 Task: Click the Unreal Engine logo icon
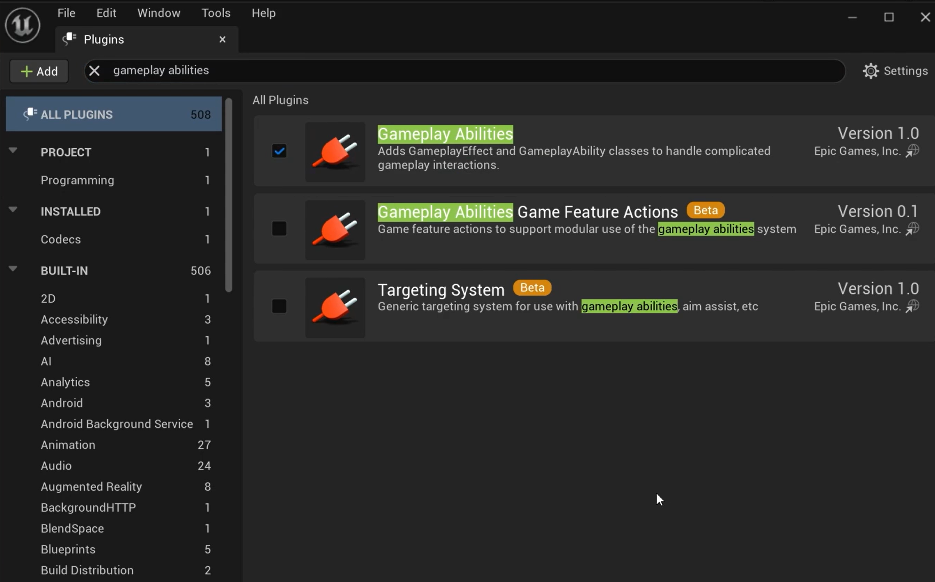[x=22, y=25]
